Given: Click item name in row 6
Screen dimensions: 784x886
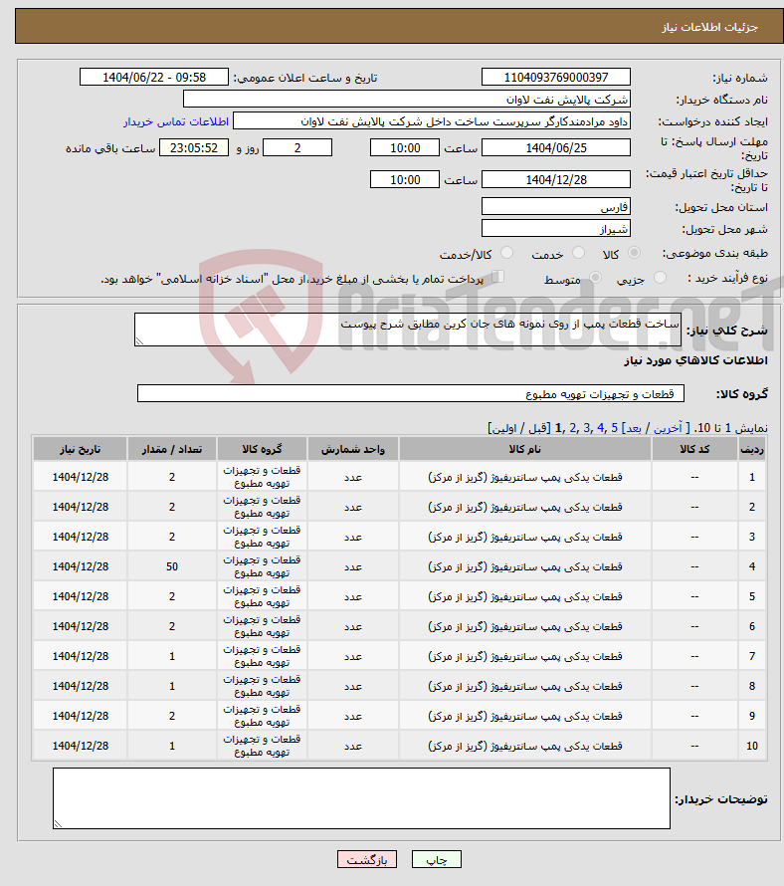Looking at the screenshot, I should (524, 626).
